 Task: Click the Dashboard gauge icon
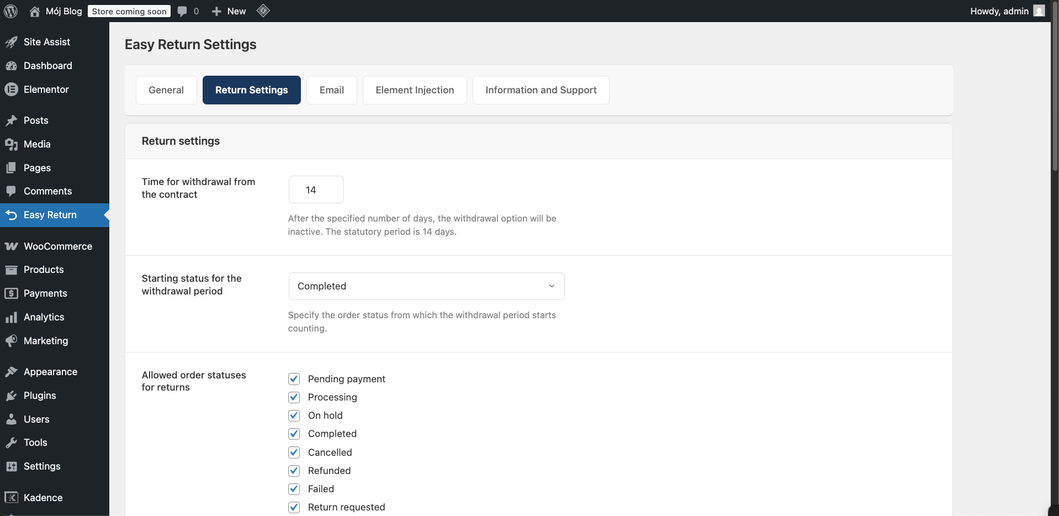[x=11, y=66]
